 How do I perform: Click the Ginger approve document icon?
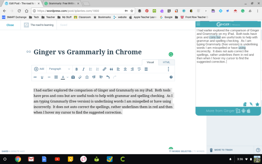tap(245, 104)
